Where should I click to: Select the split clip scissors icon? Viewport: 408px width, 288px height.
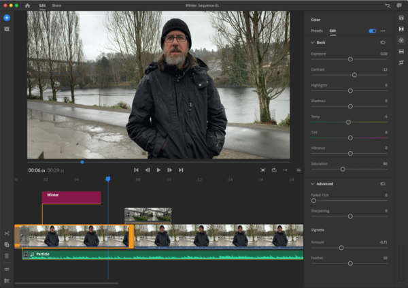click(7, 234)
